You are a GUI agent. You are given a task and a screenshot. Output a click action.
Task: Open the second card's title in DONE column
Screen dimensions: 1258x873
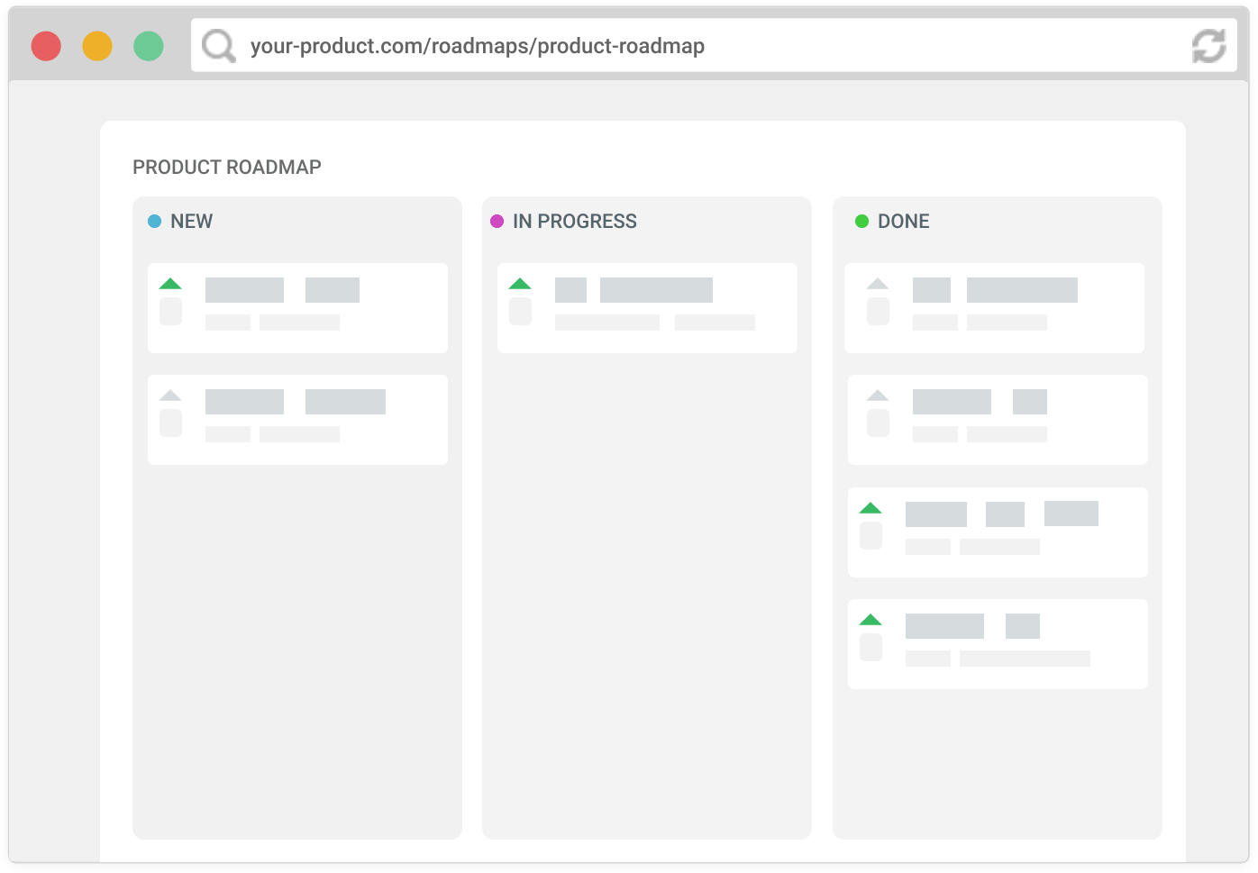[980, 402]
